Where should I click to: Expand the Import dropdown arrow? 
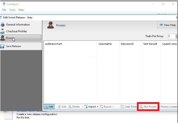click(98, 107)
